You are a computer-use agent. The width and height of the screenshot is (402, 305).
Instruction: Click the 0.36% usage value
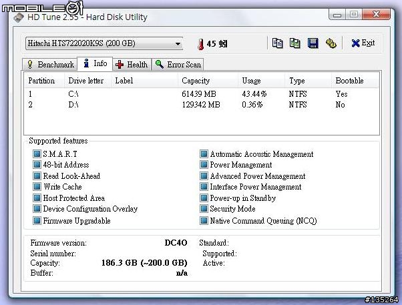click(x=252, y=105)
